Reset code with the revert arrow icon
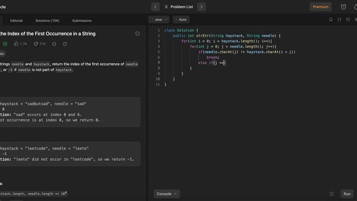 [348, 20]
